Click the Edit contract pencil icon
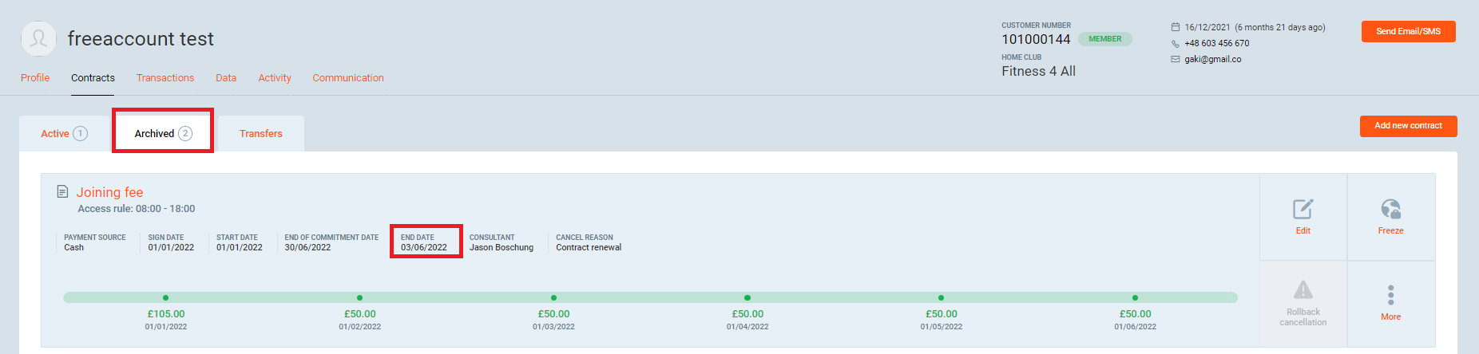Image resolution: width=1479 pixels, height=354 pixels. click(x=1303, y=209)
